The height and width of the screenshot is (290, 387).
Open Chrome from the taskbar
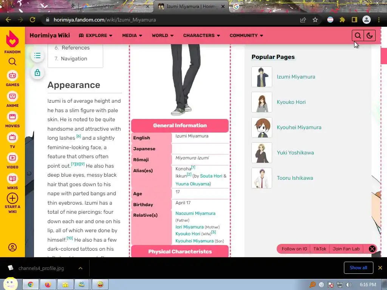(30, 284)
